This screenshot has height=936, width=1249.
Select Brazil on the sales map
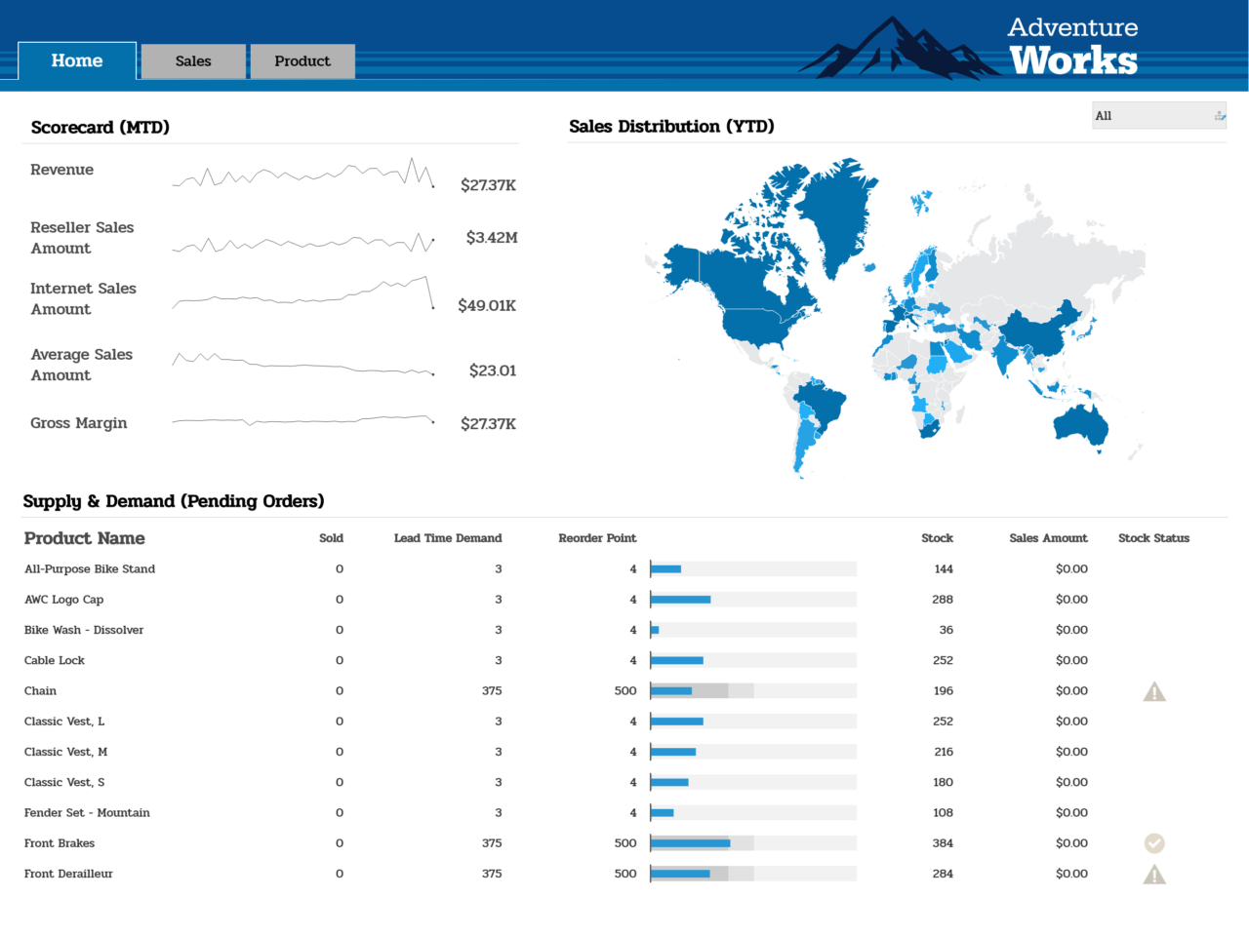click(825, 400)
